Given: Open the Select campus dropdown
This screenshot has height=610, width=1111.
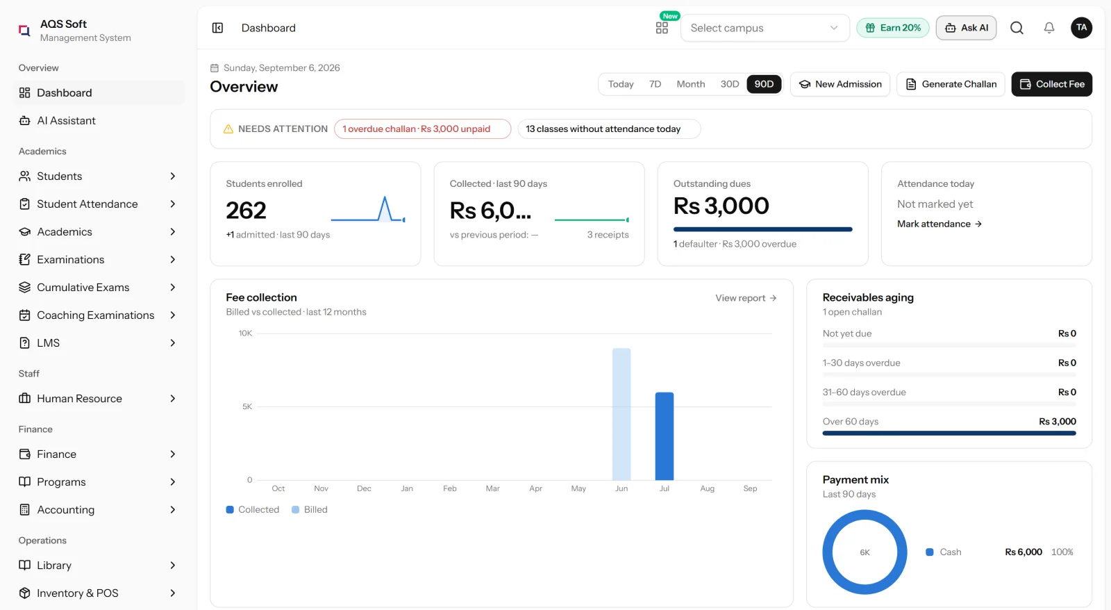Looking at the screenshot, I should [765, 28].
